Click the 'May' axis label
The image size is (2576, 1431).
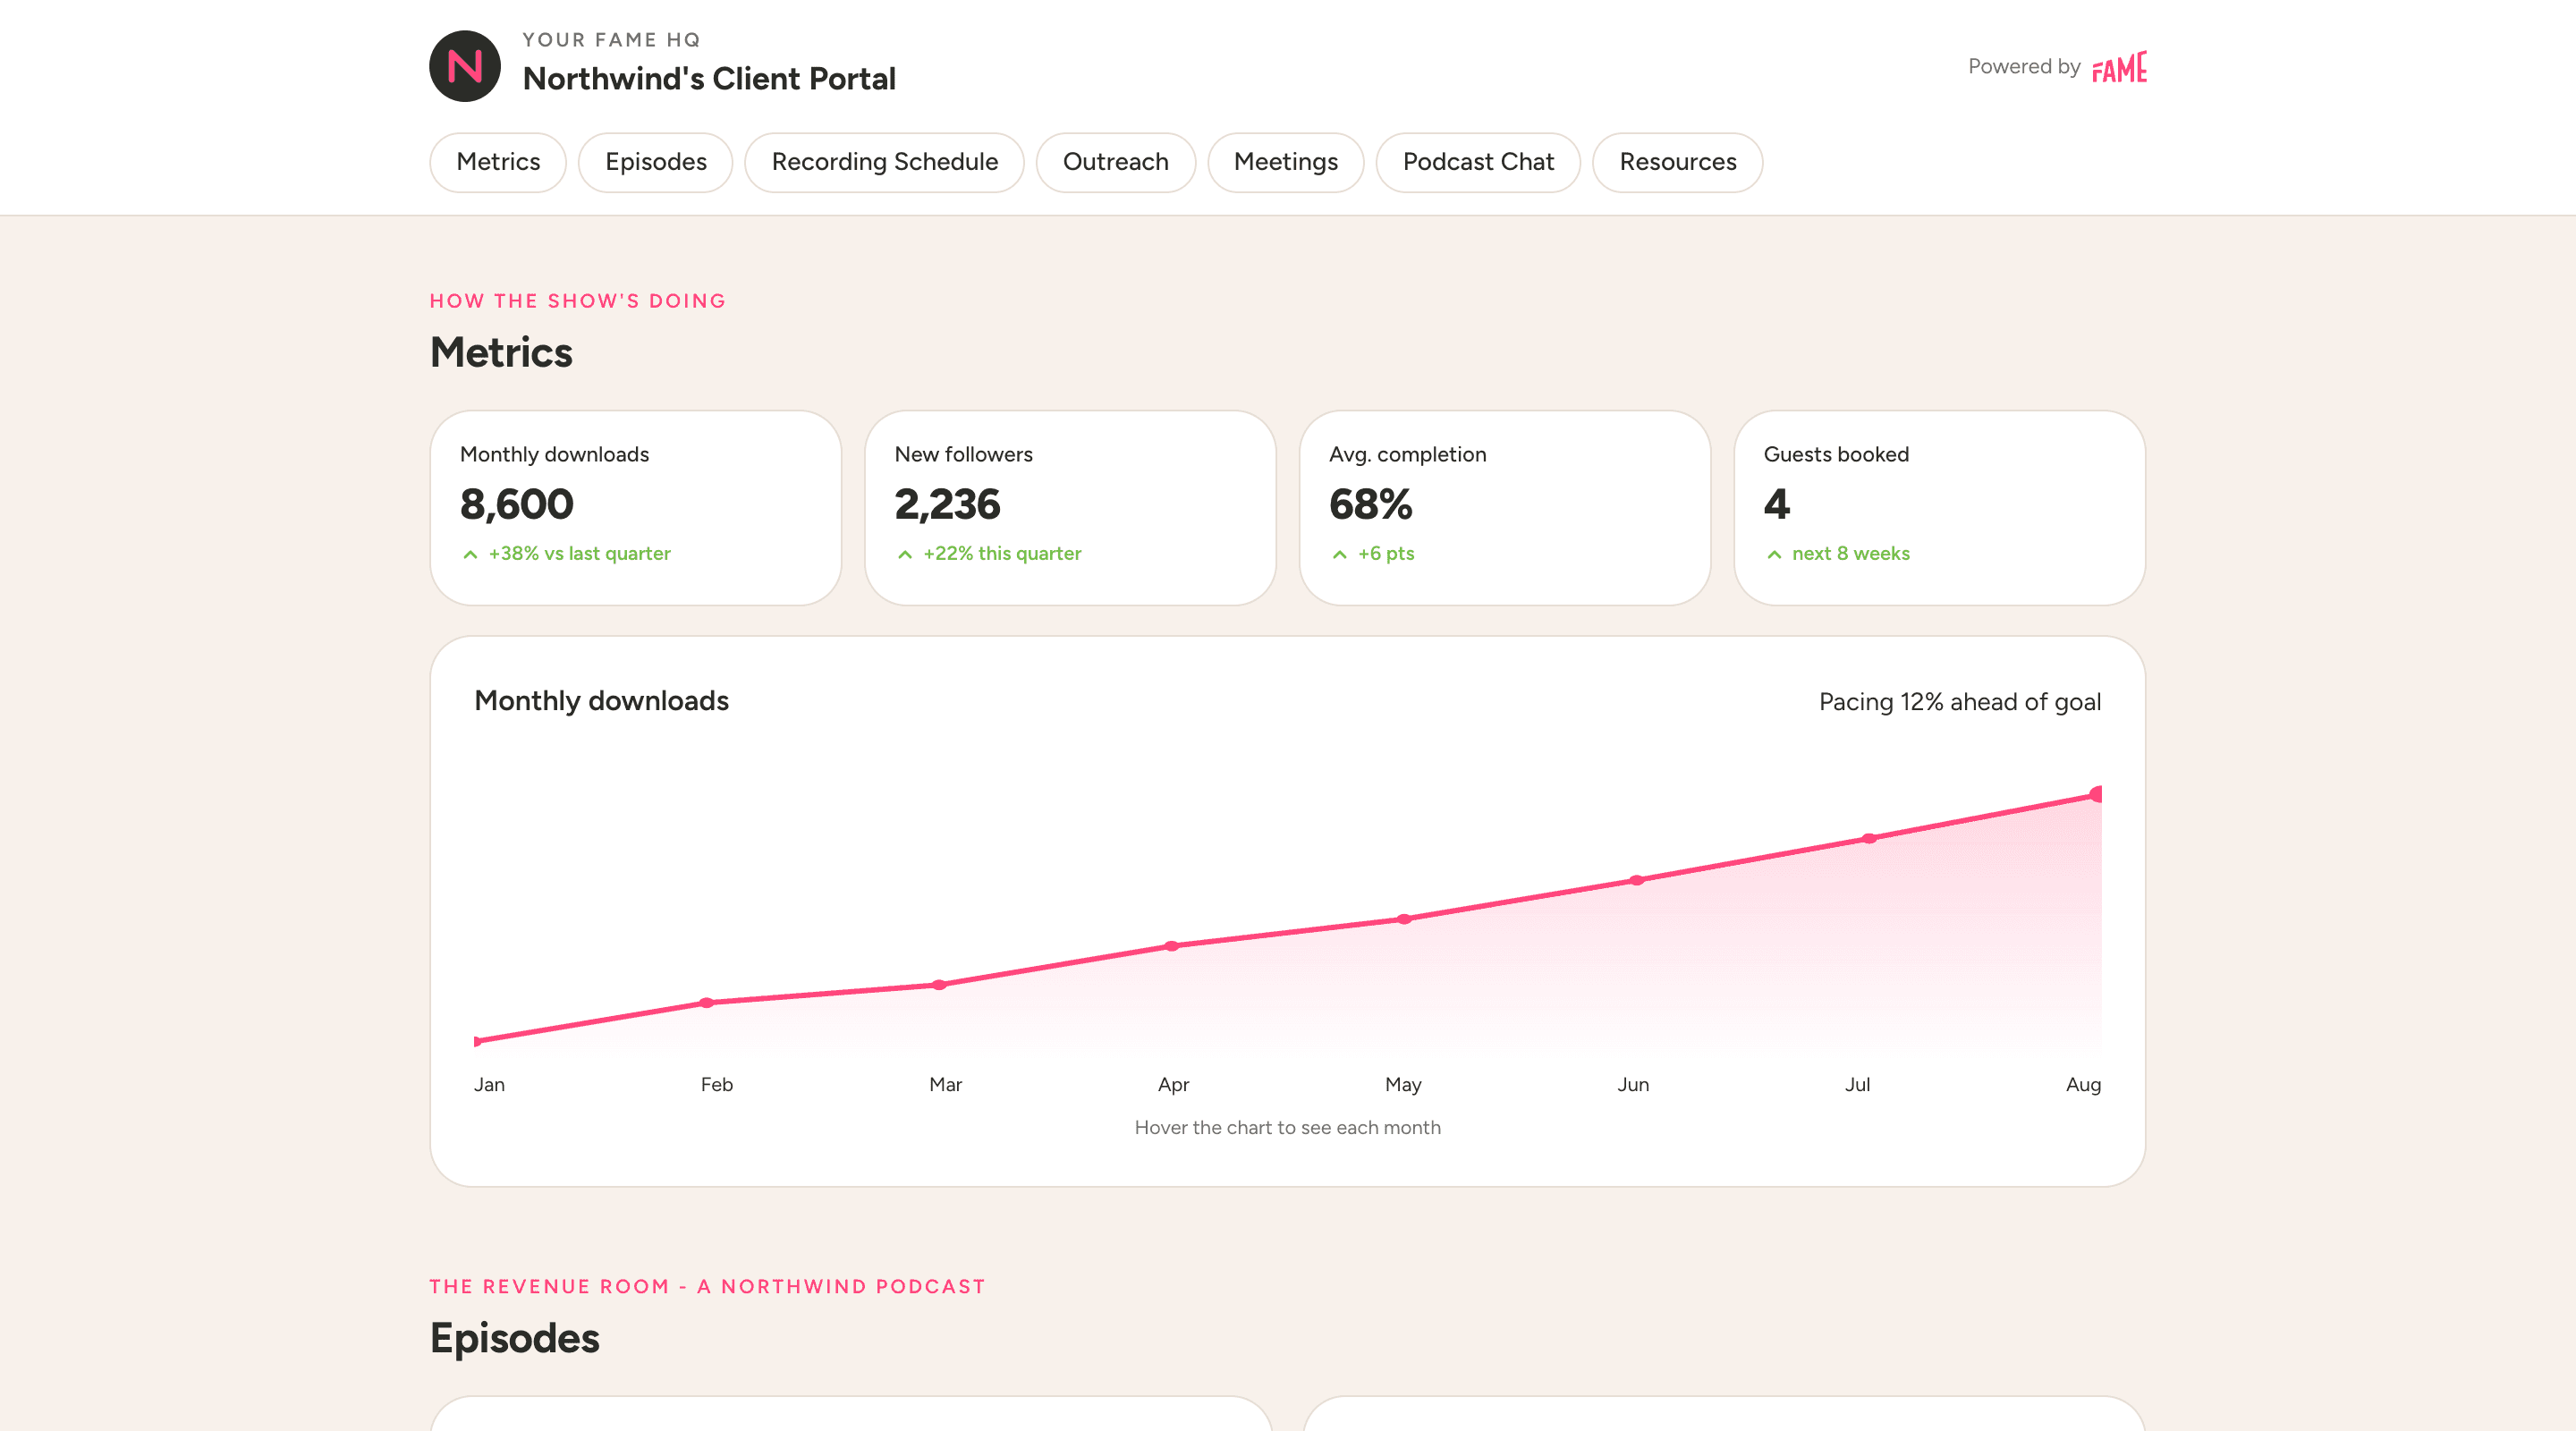click(x=1403, y=1085)
